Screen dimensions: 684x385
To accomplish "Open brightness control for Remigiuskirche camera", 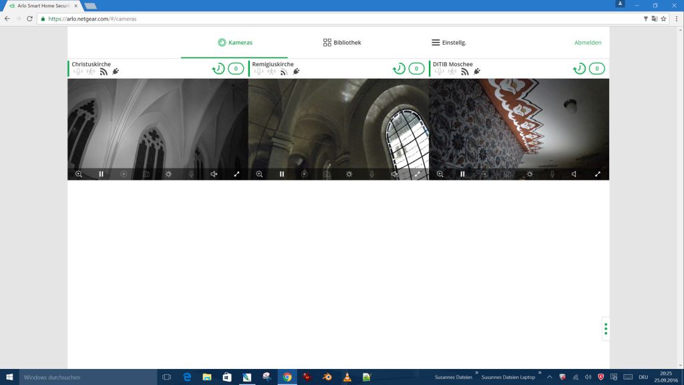I will pos(349,174).
